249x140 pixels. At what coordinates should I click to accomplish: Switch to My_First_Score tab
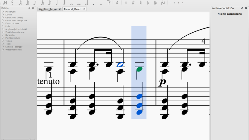[48, 9]
